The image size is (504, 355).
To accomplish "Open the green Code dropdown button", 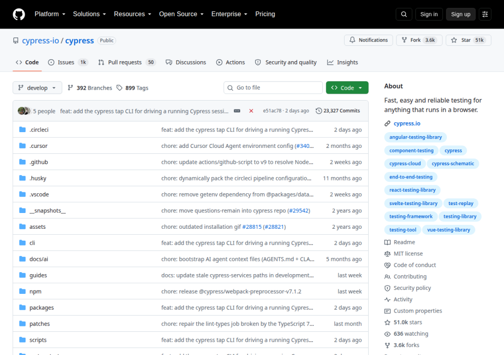I will [347, 88].
